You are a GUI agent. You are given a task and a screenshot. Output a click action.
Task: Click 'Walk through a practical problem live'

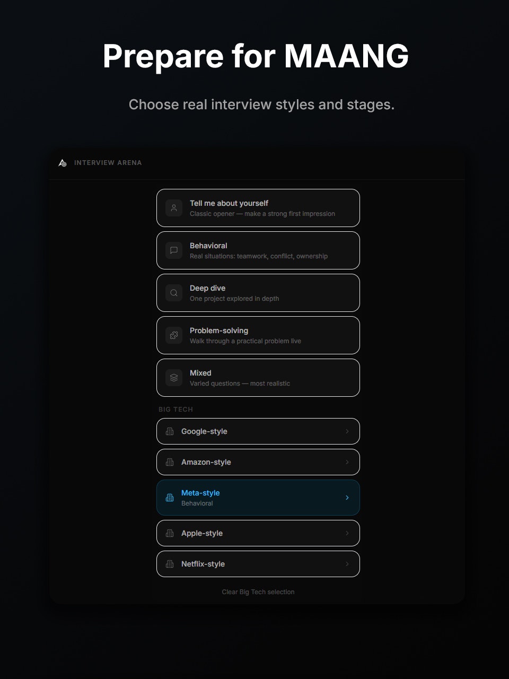coord(245,341)
